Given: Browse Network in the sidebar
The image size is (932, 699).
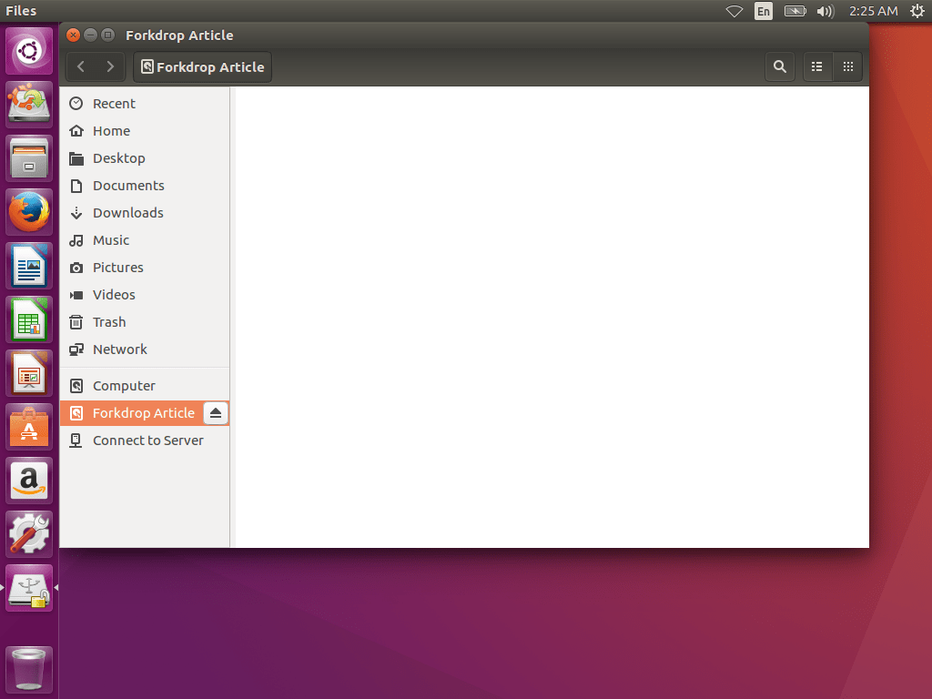Looking at the screenshot, I should [145, 349].
